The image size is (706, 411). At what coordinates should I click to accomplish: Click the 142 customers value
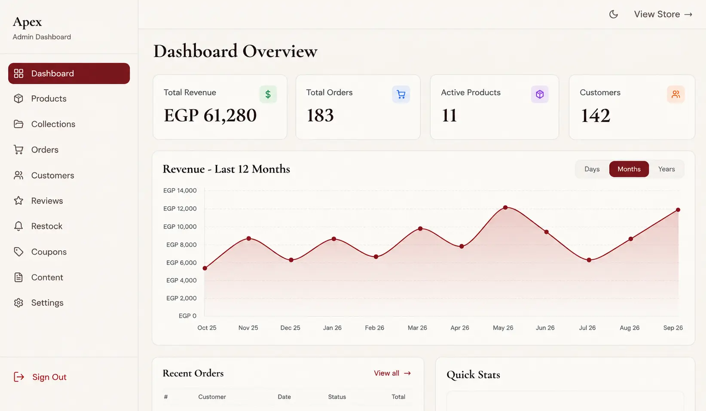[595, 115]
